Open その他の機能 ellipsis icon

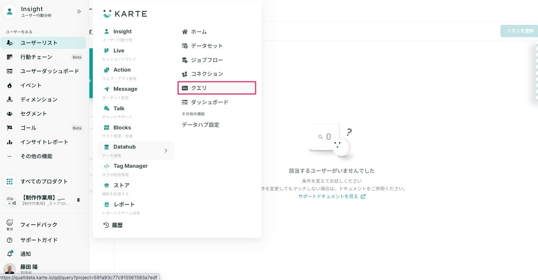[x=10, y=156]
